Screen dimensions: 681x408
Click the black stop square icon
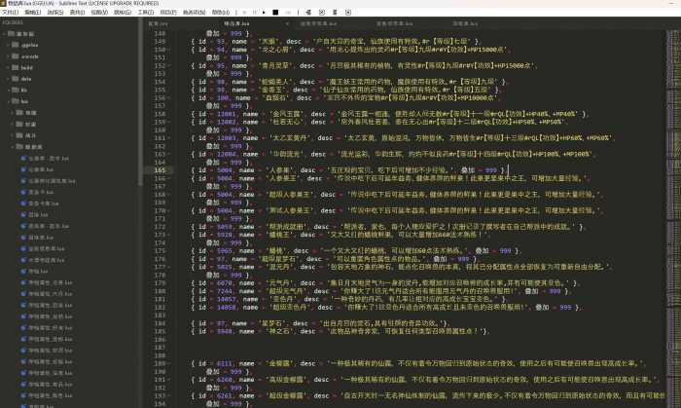(x=275, y=13)
